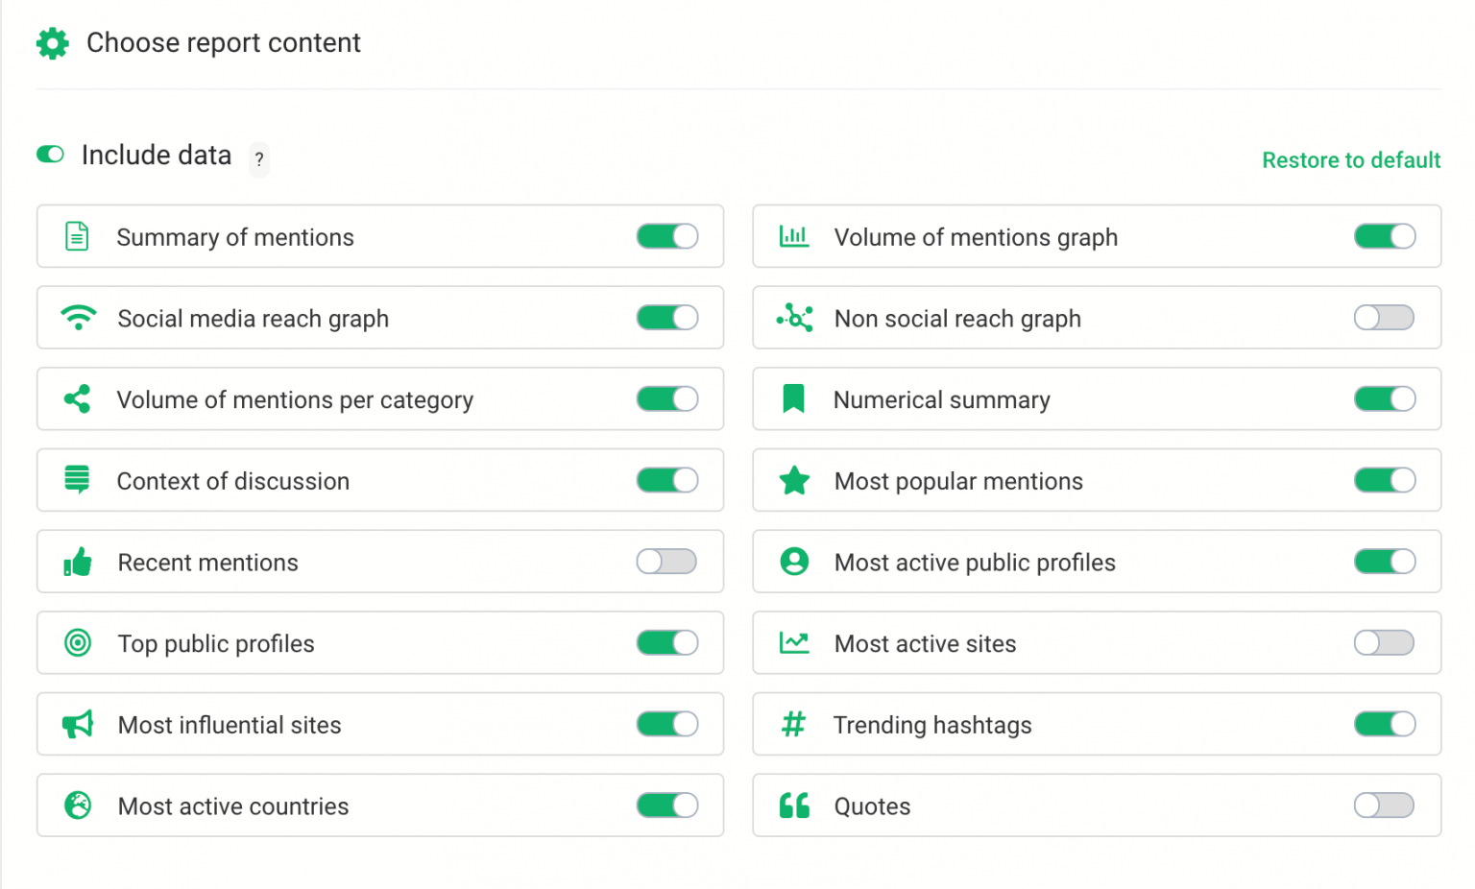Click the Social media reach wifi icon
1475x889 pixels.
click(x=78, y=318)
